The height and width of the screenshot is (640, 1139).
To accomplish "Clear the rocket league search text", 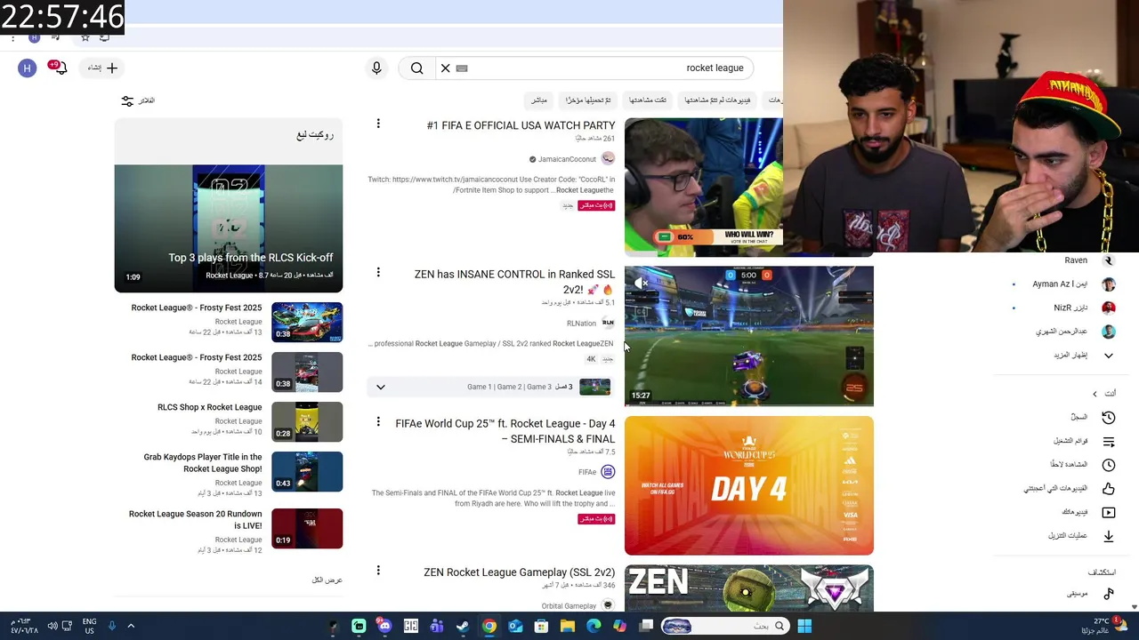I will pyautogui.click(x=445, y=68).
